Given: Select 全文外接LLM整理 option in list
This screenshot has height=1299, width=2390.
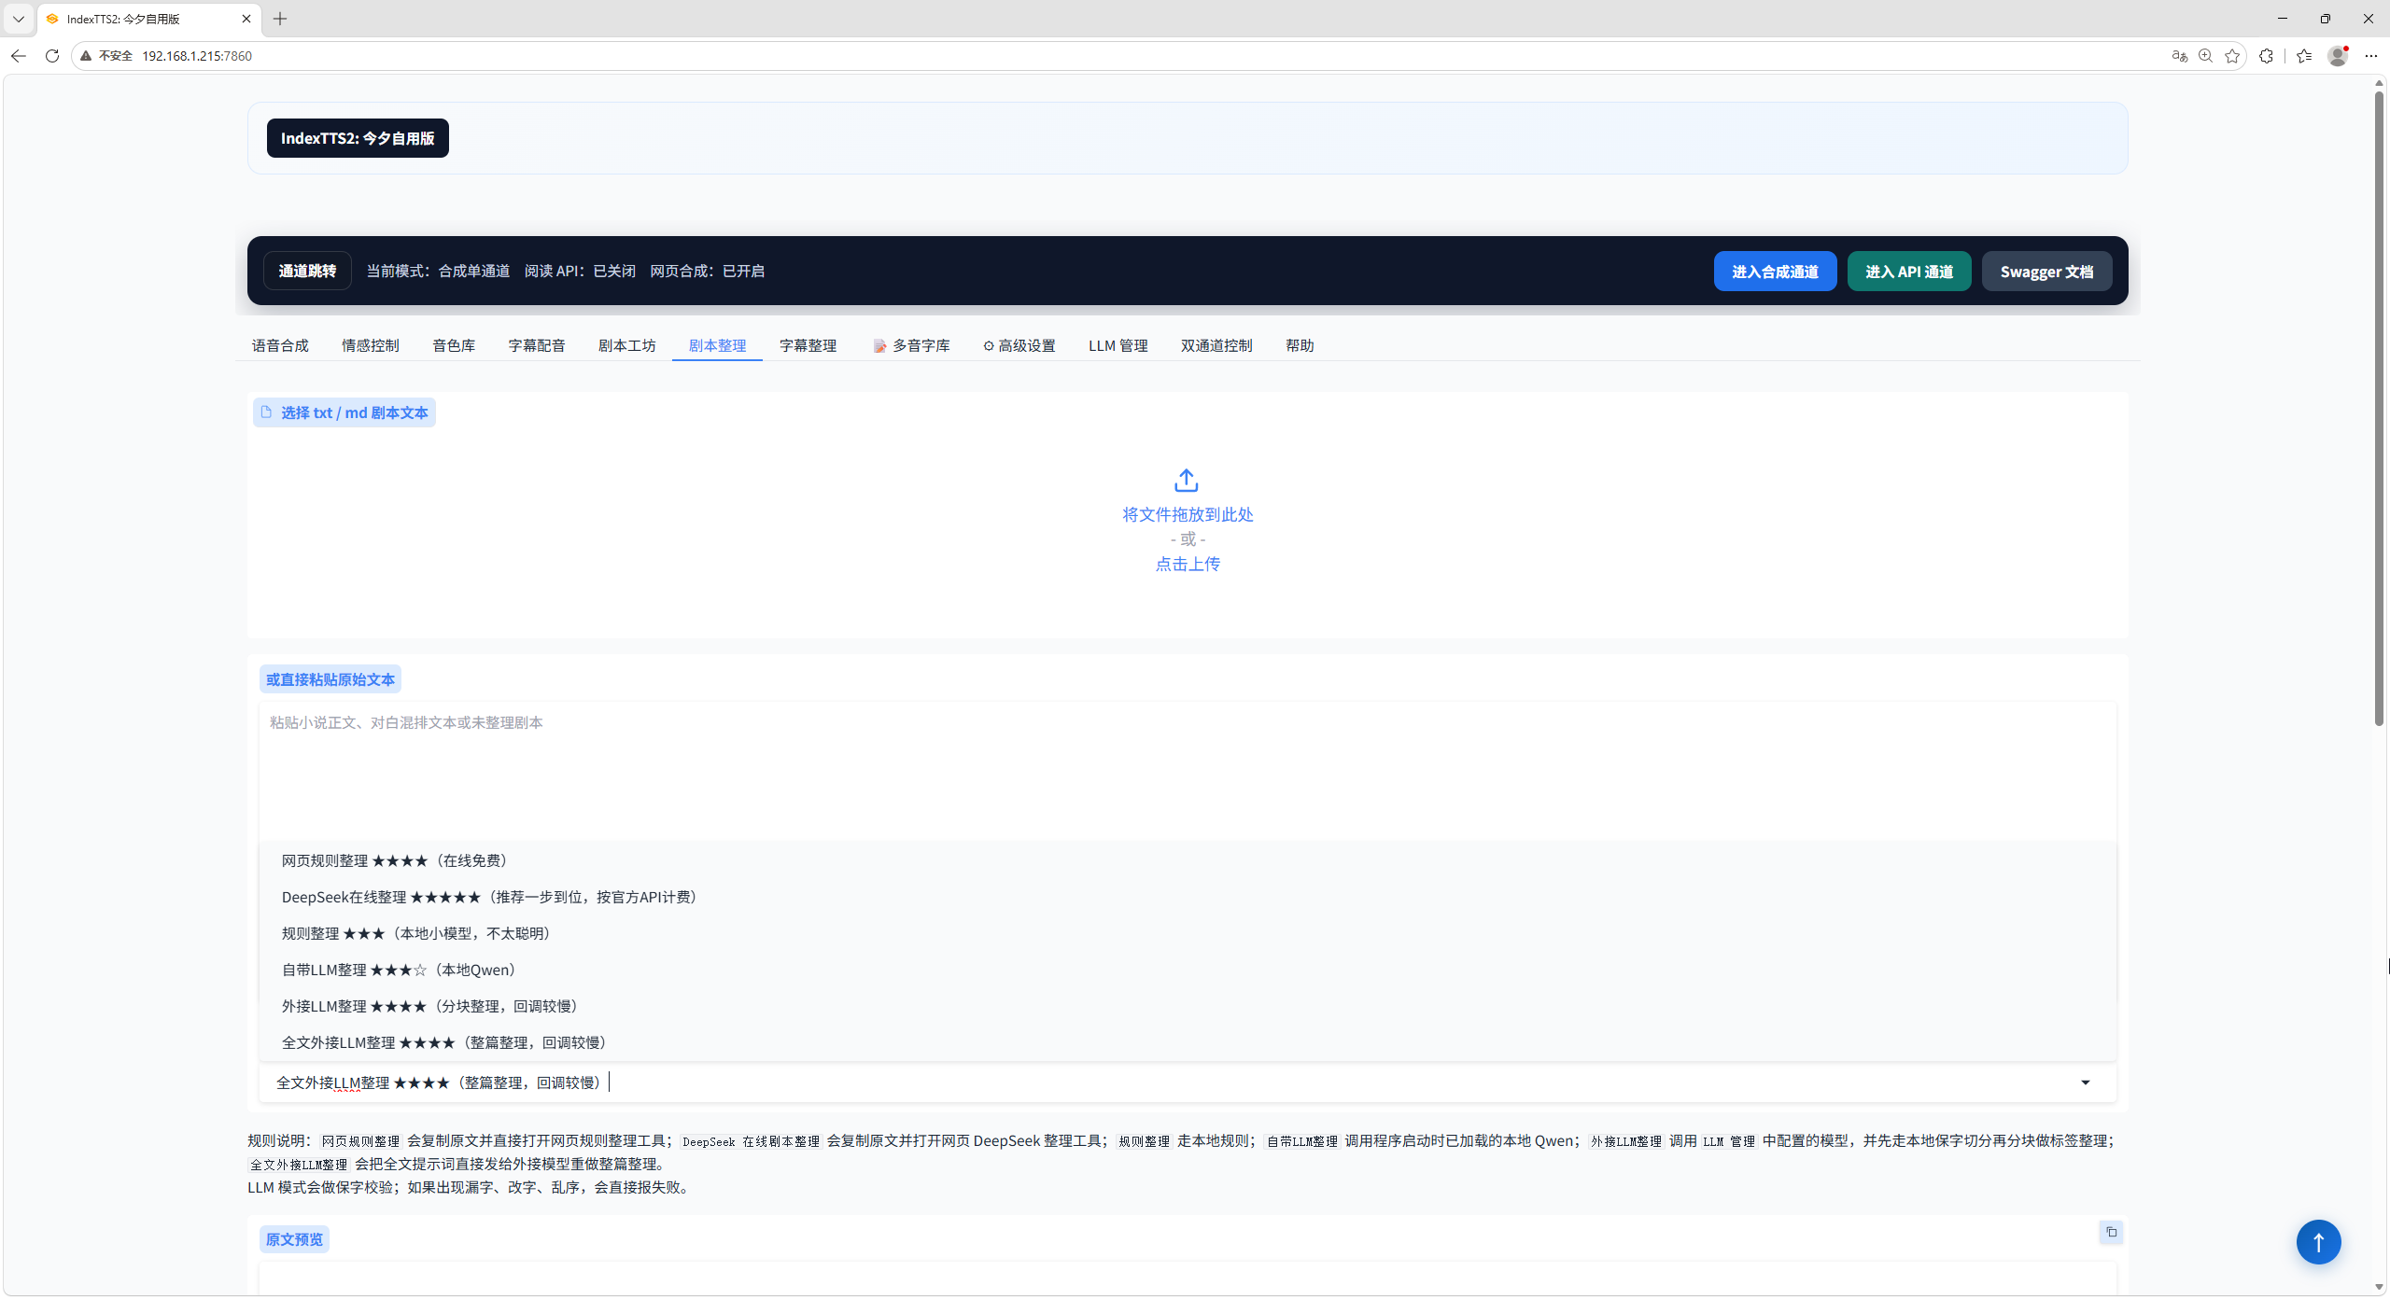Looking at the screenshot, I should (1188, 1042).
